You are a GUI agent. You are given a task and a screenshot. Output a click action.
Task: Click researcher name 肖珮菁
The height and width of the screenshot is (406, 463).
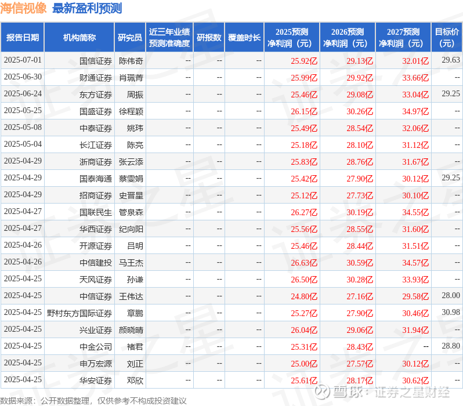tap(131, 78)
